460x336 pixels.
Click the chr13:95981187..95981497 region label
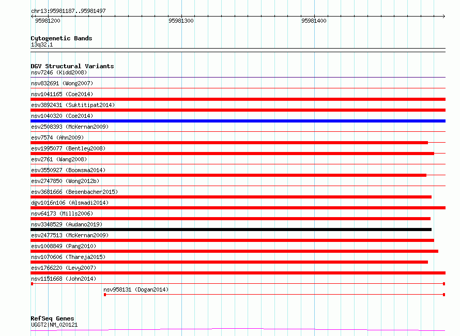[x=68, y=11]
